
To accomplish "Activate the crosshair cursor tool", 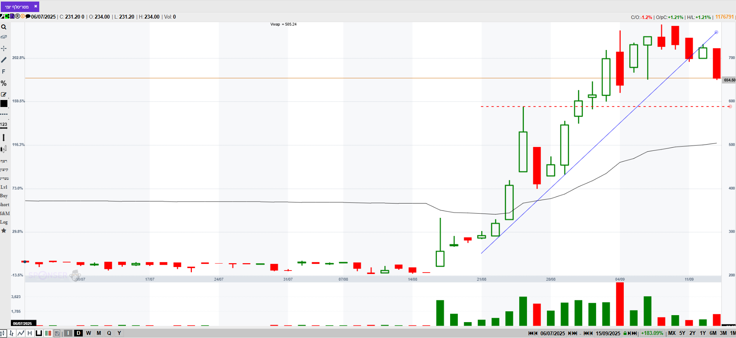I will (x=3, y=48).
